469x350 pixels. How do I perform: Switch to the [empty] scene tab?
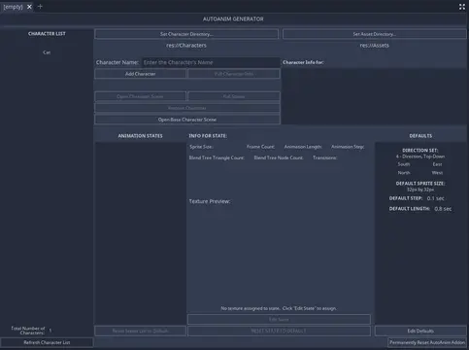(x=13, y=7)
